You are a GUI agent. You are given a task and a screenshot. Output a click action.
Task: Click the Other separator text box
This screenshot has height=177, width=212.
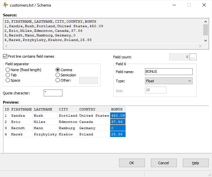point(88,81)
